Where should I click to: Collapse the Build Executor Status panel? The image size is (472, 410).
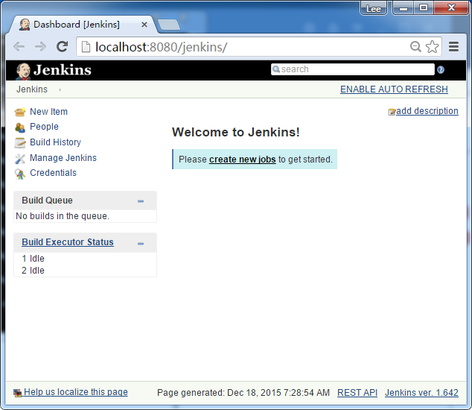click(x=141, y=243)
